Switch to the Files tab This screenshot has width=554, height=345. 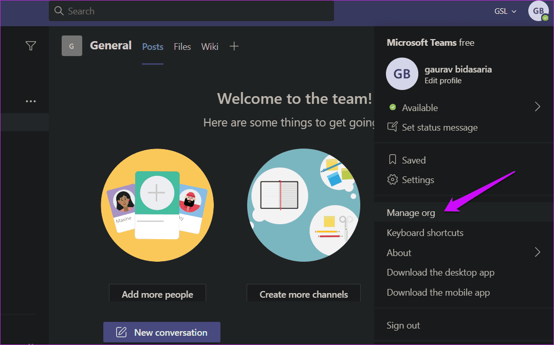coord(182,47)
